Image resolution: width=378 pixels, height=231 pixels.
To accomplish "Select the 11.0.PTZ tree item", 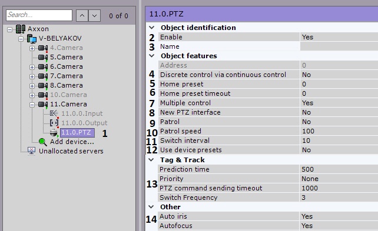I will (77, 133).
